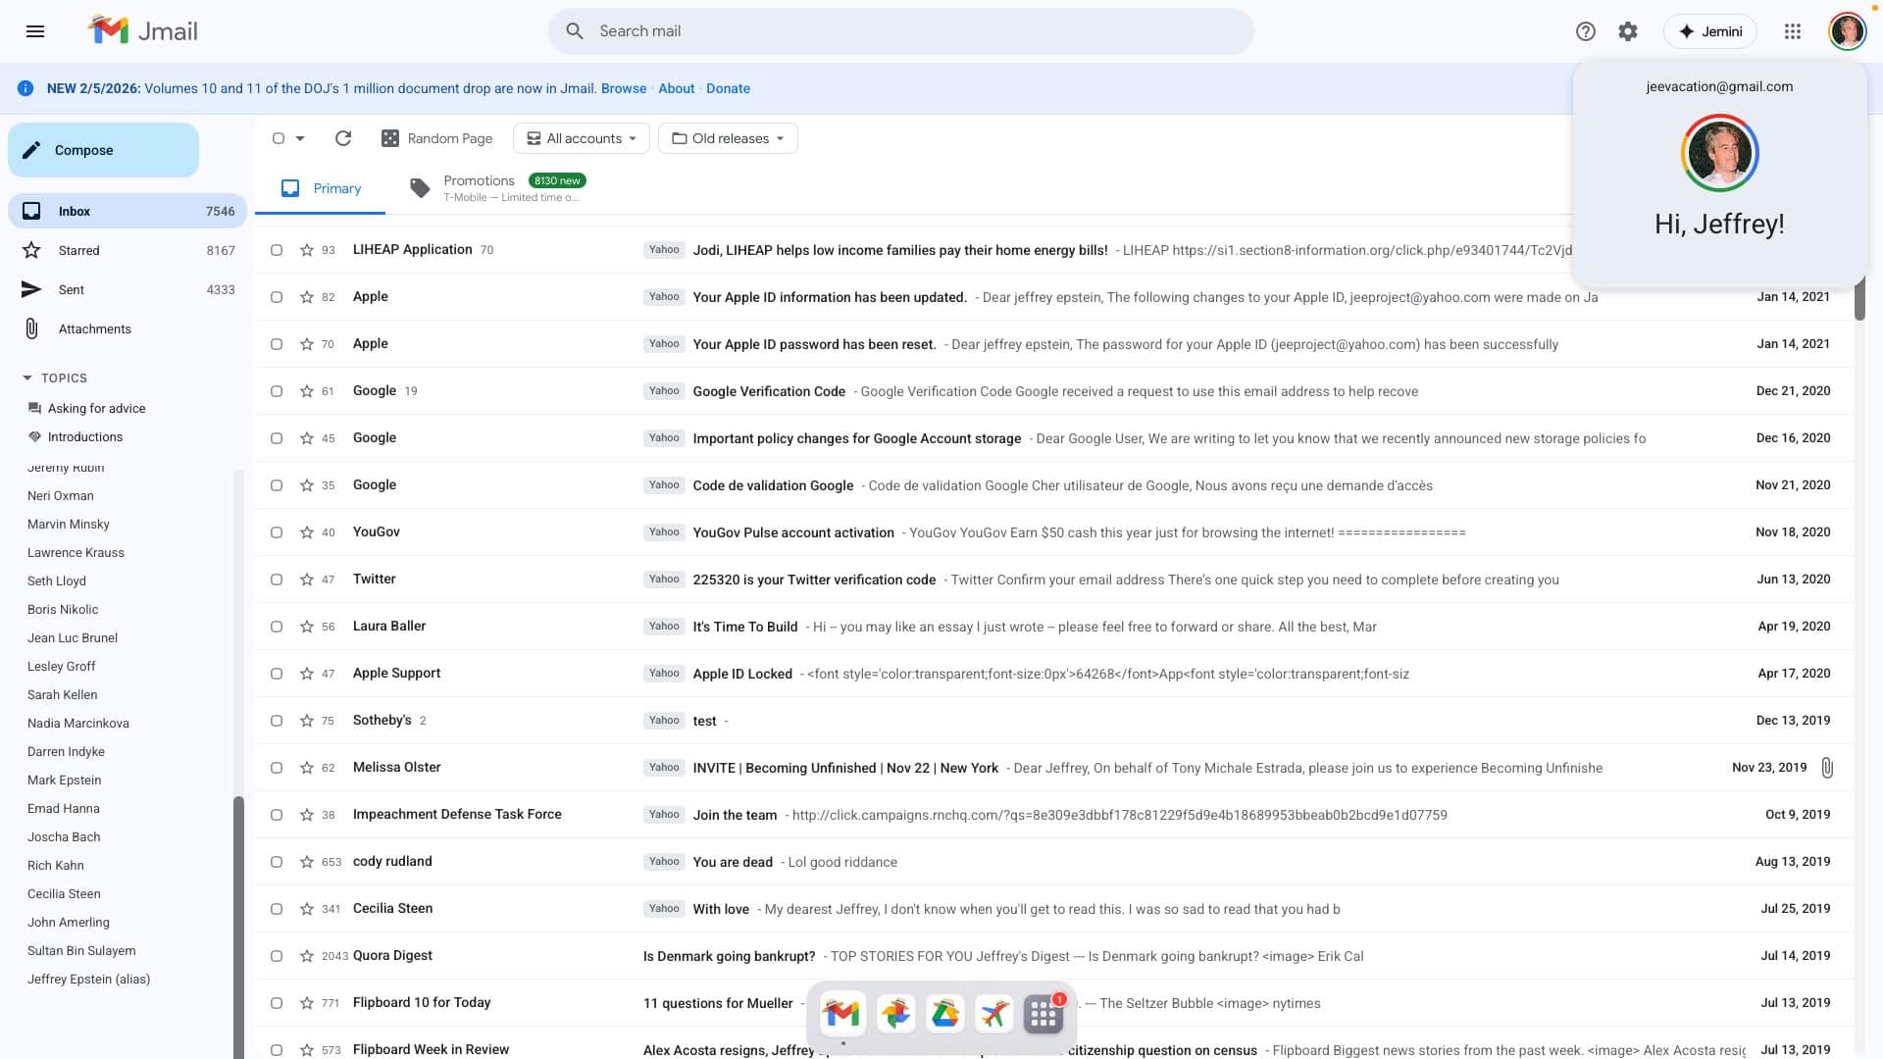
Task: Click the refresh icon in toolbar
Action: coord(342,138)
